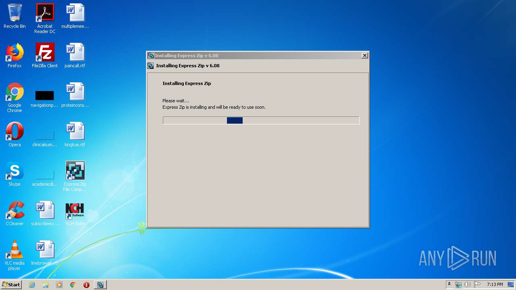Launch the VLC media player shortcut
516x290 pixels.
point(15,255)
